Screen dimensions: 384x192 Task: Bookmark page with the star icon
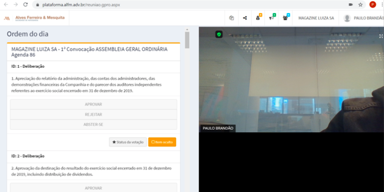[360, 5]
